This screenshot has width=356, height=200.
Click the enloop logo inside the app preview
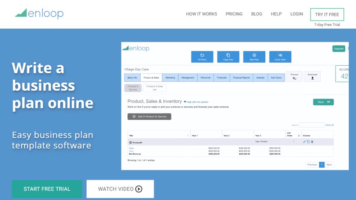tap(136, 48)
